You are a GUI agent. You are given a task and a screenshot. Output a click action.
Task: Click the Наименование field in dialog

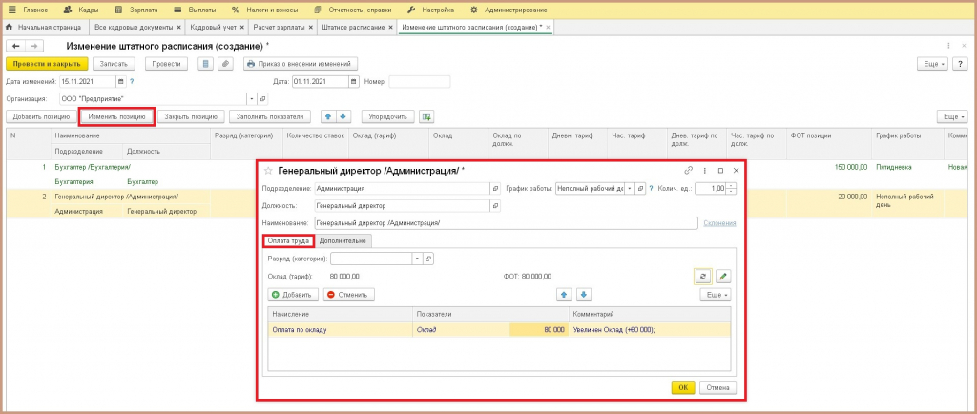coord(506,223)
